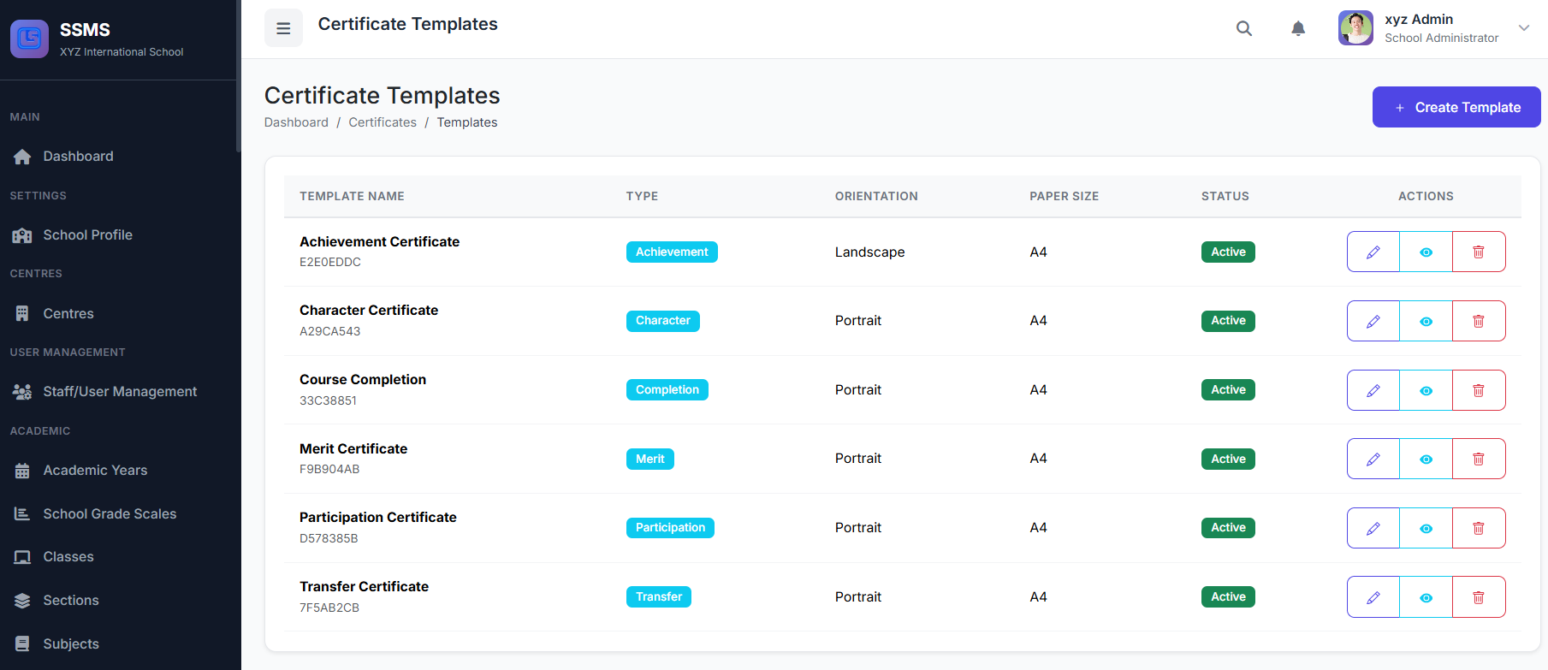Preview the Transfer Certificate eye icon

[1426, 597]
